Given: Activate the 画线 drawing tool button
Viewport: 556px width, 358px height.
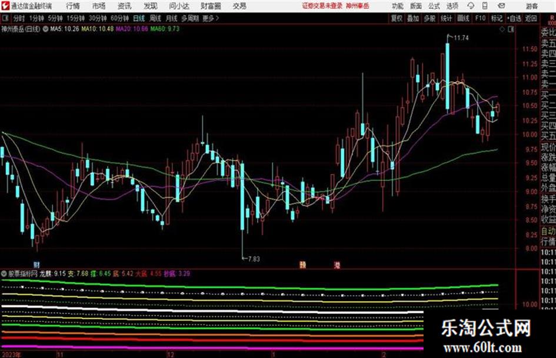Looking at the screenshot, I should coord(463,18).
